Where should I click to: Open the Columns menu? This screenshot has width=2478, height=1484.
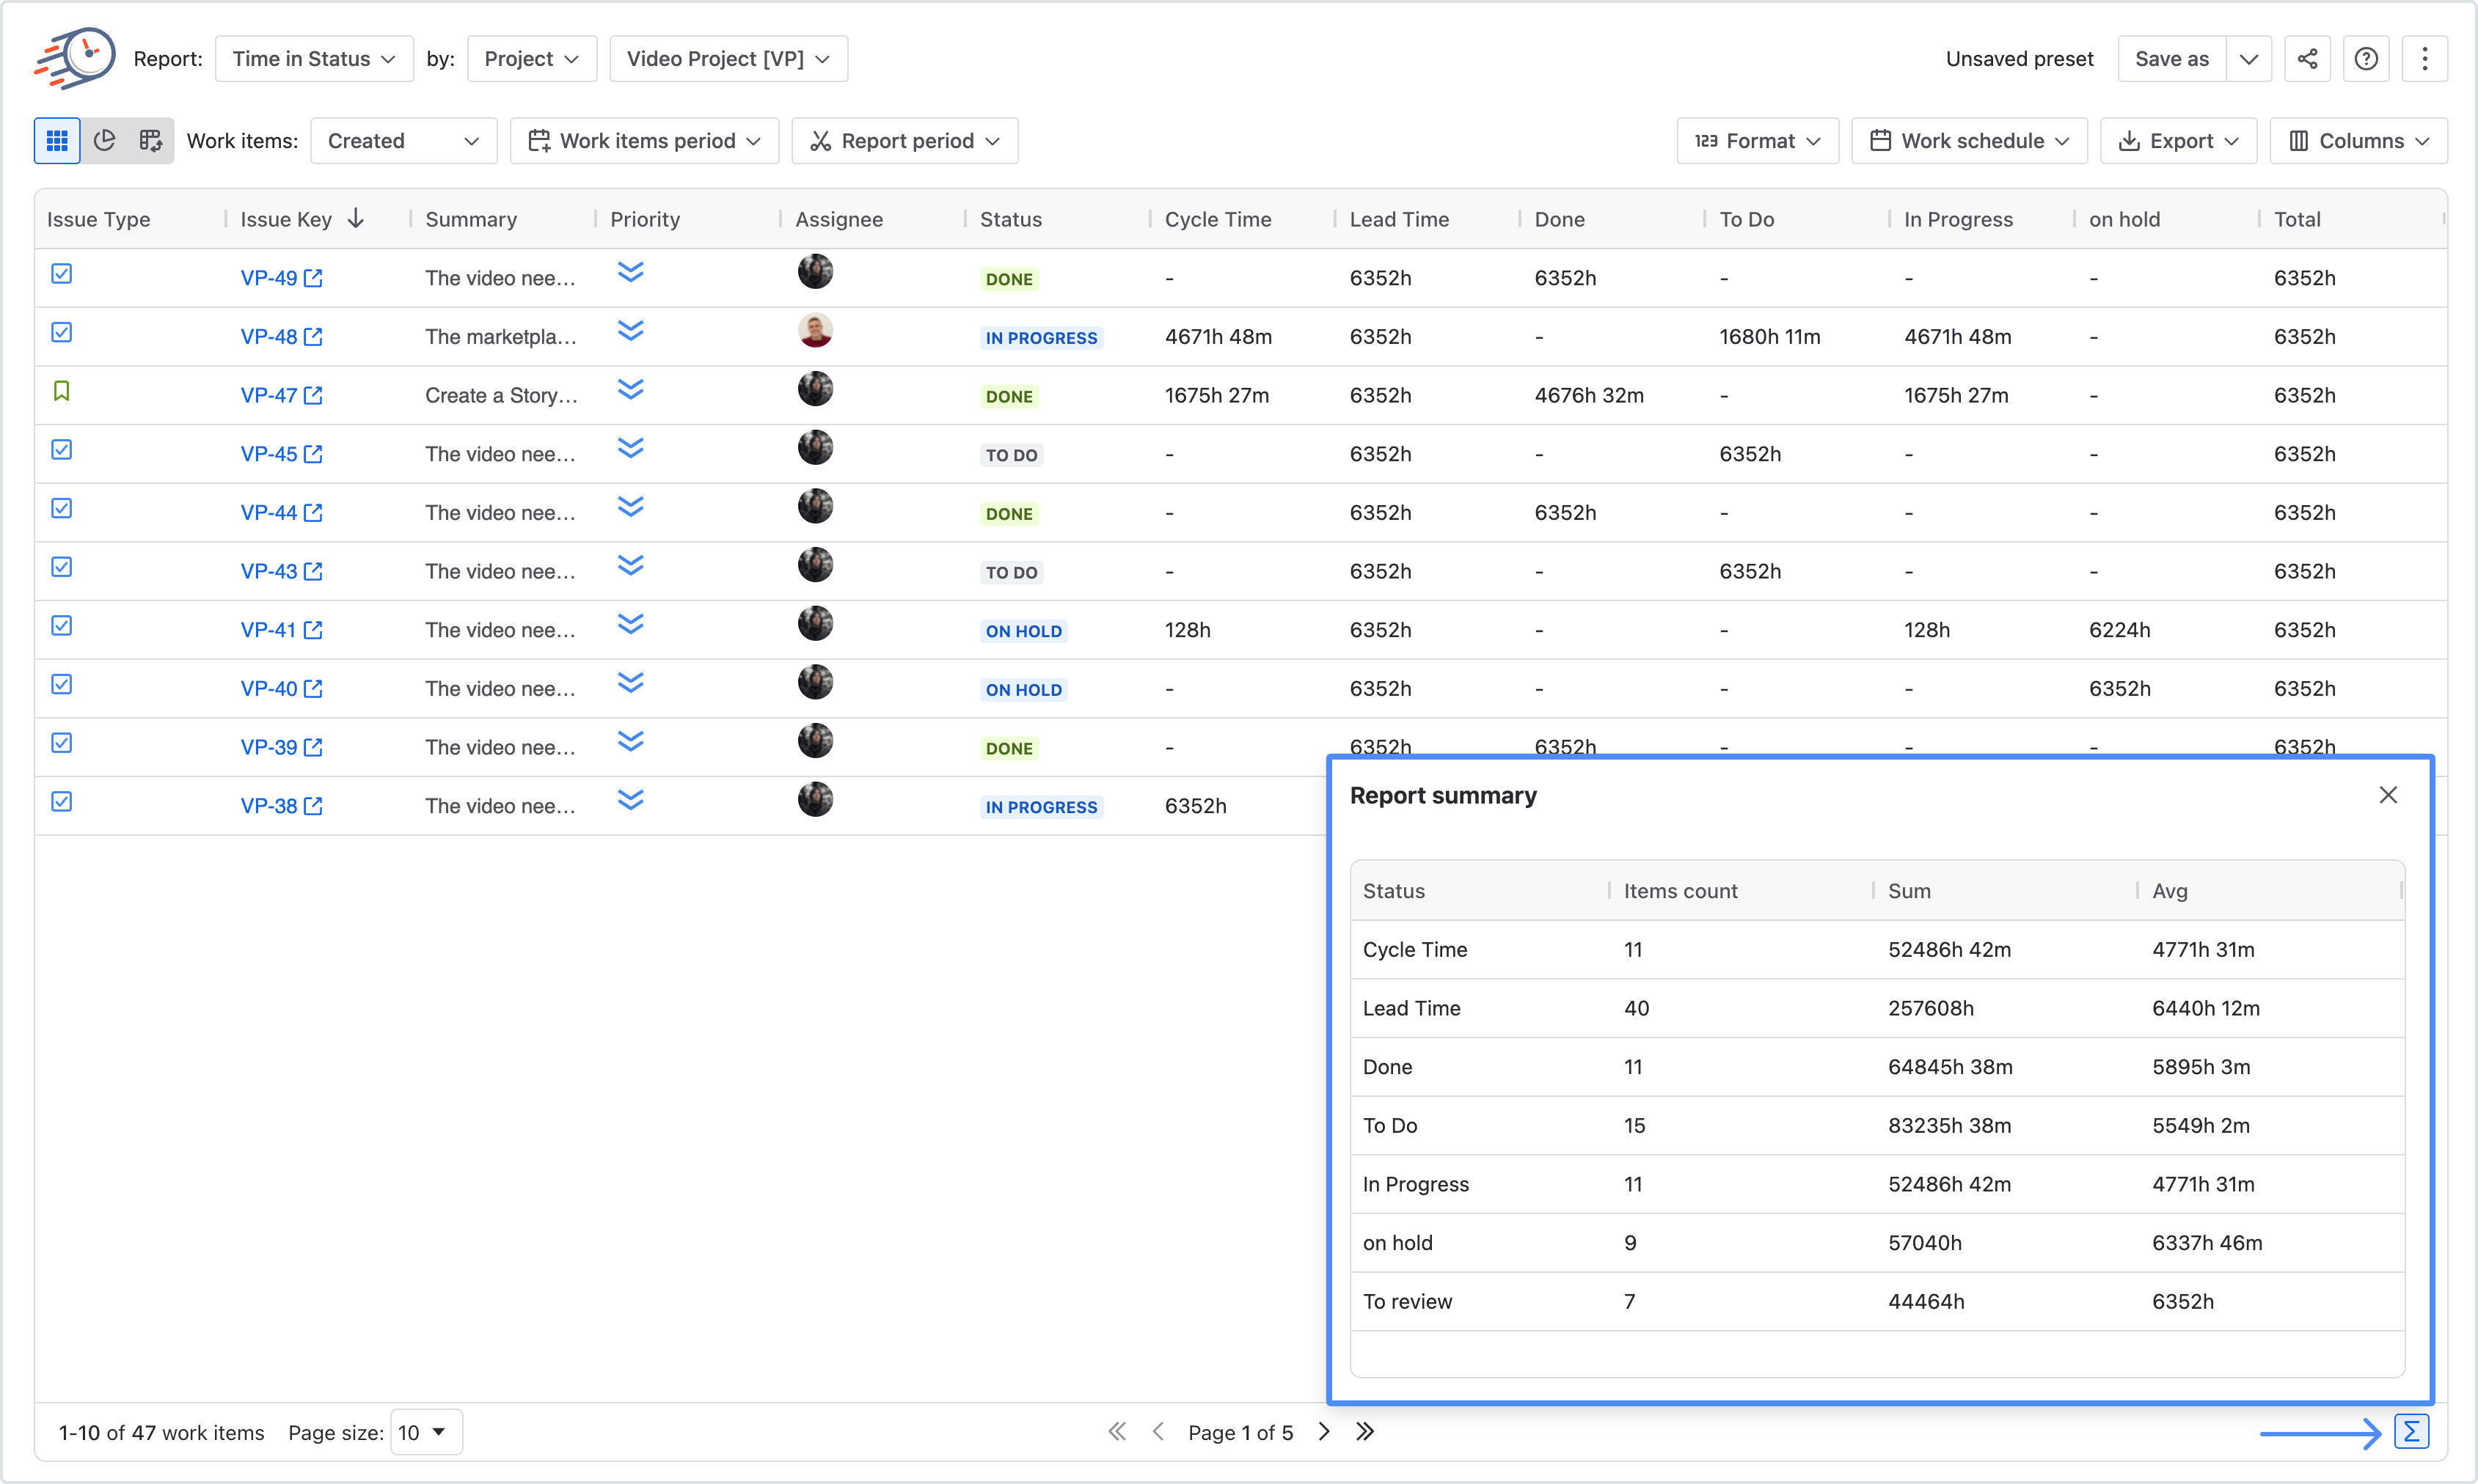pos(2358,141)
